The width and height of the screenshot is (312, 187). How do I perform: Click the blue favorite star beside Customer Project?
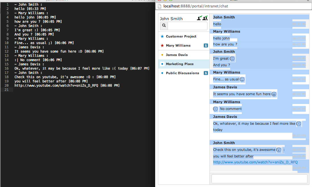(x=162, y=36)
